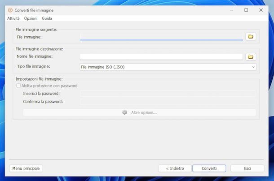Open the Opzioni menu

(31, 18)
